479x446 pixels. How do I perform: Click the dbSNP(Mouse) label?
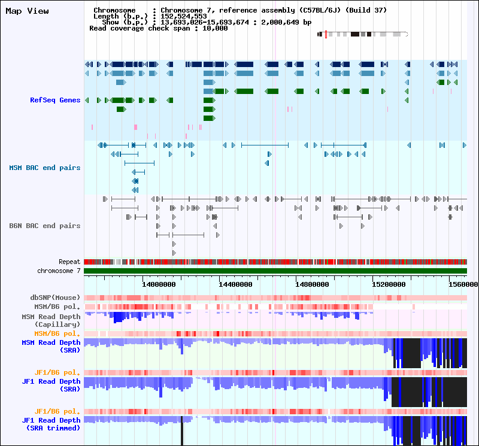55,298
